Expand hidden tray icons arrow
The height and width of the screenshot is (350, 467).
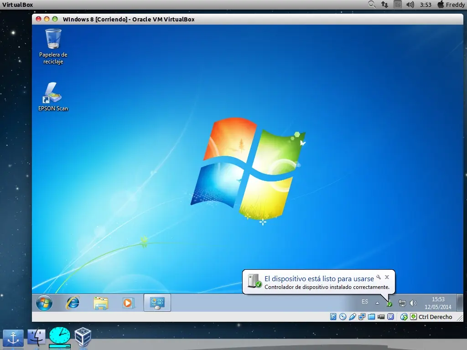(377, 303)
